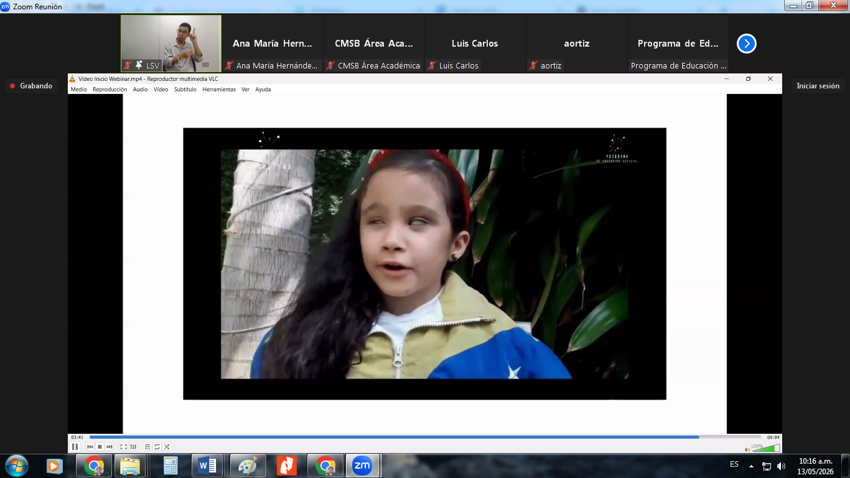Viewport: 850px width, 478px height.
Task: Select CMSB Área Académica participant tile
Action: (374, 44)
